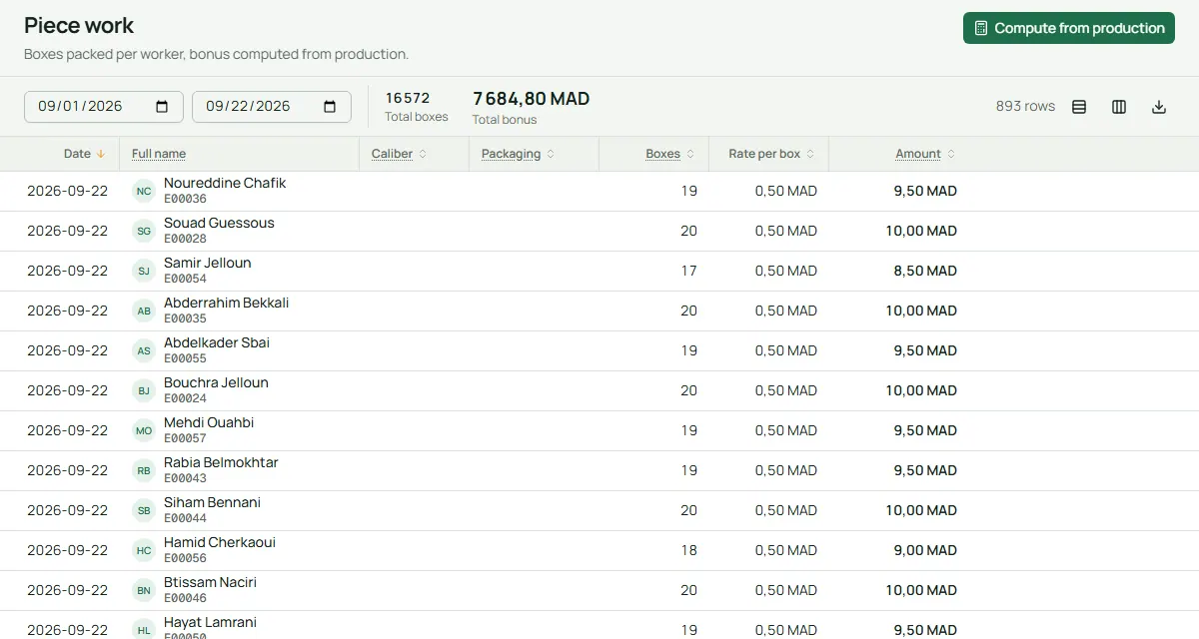Viewport: 1199px width, 639px height.
Task: Open calendar picker for 09/01/2026 start date
Action: click(x=163, y=107)
